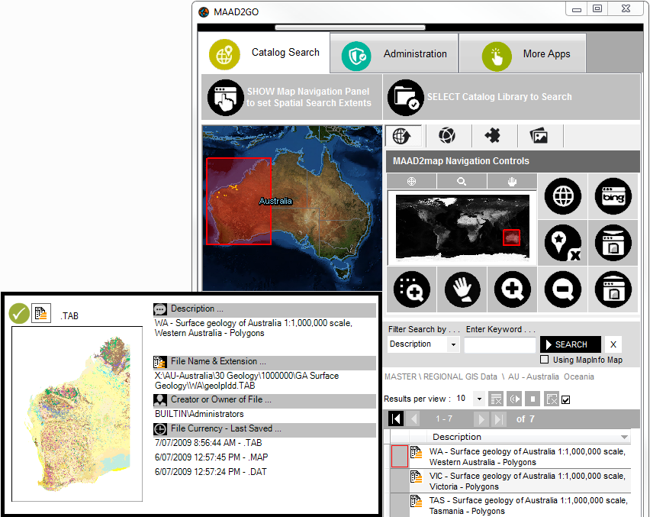Open the Description column header dropdown arrow
This screenshot has width=650, height=517.
click(x=625, y=438)
